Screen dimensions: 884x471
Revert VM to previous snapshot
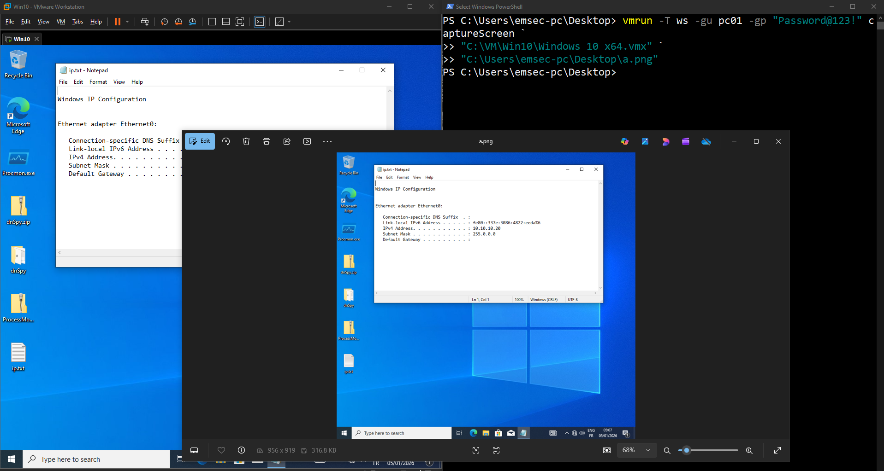click(x=178, y=22)
